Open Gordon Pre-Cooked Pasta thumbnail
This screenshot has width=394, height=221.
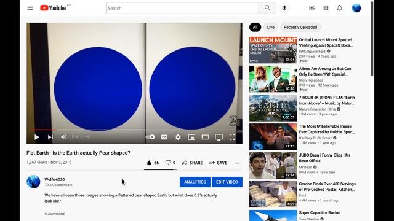273,194
